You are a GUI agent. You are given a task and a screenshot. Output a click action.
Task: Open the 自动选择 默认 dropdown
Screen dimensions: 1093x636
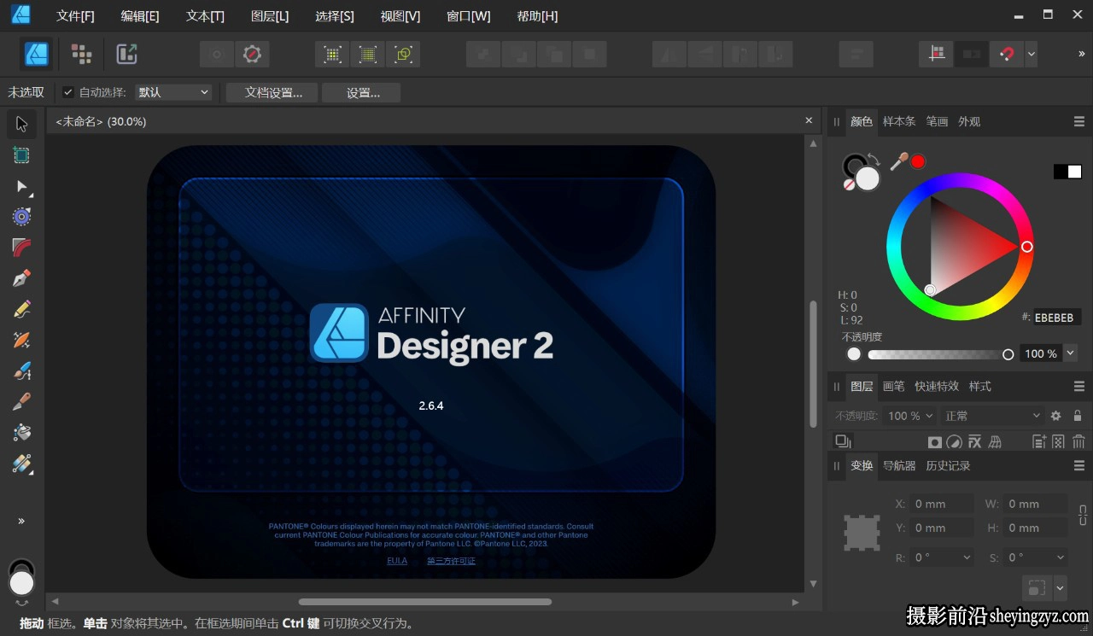point(173,92)
